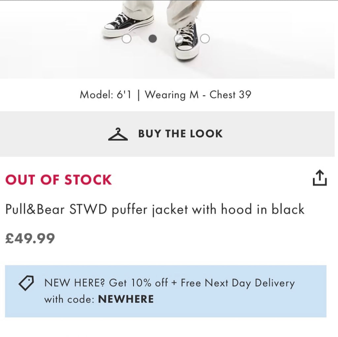Click the bold "NEWHERE" promo code
The height and width of the screenshot is (337, 338).
click(126, 299)
